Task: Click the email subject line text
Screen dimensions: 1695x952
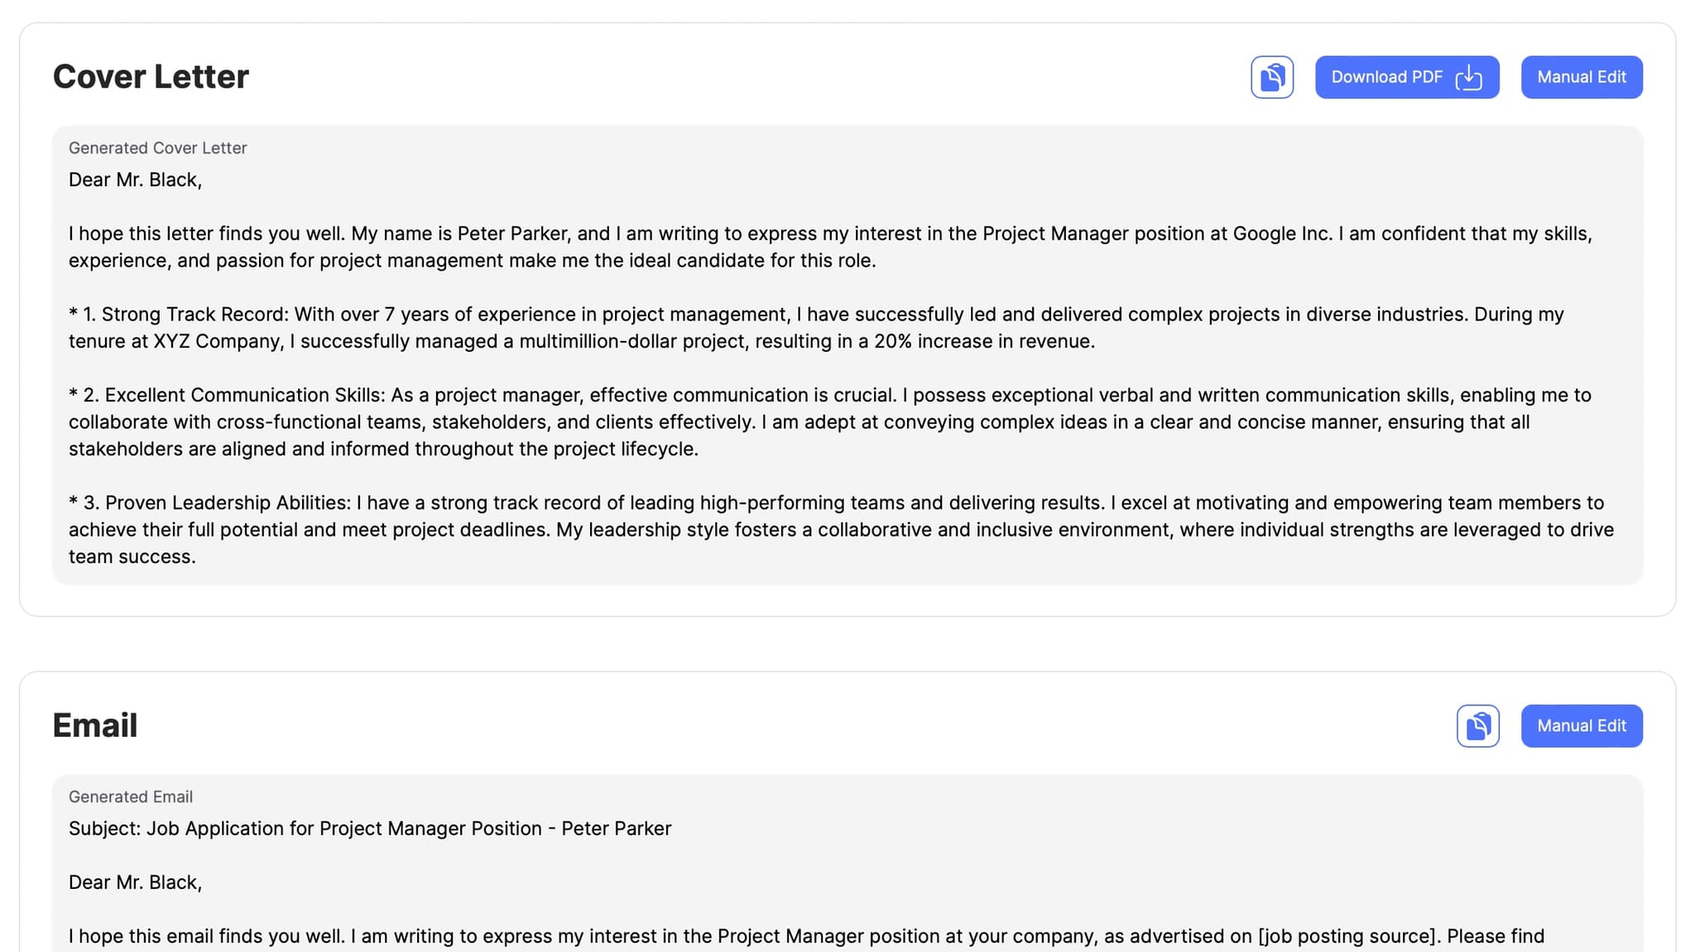Action: coord(369,829)
